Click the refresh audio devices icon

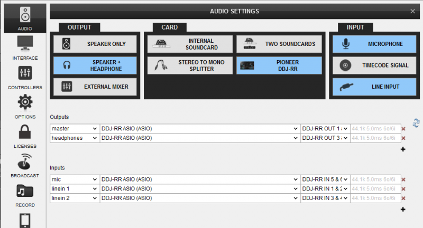point(416,122)
